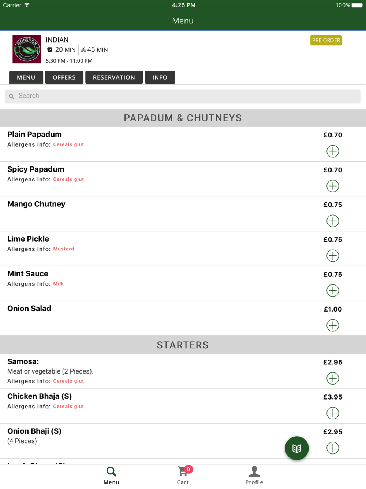Screen dimensions: 366x489
Task: Select the MENU tab below restaurant details
Action: (x=26, y=77)
